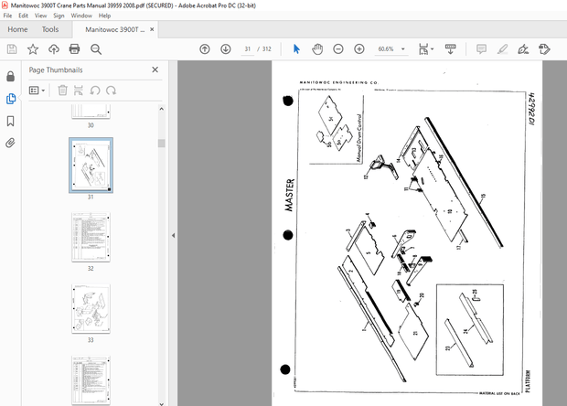This screenshot has height=406, width=567.
Task: Click the thumbnail panel scrollbar handle
Action: pyautogui.click(x=162, y=144)
